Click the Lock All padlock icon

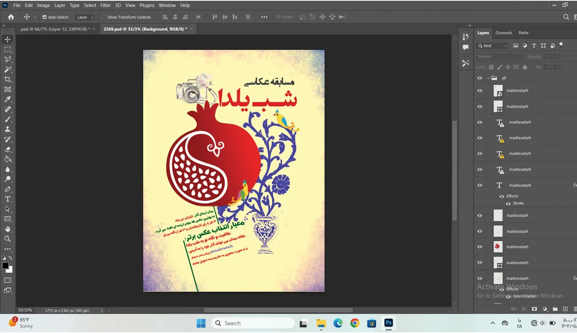tap(525, 67)
